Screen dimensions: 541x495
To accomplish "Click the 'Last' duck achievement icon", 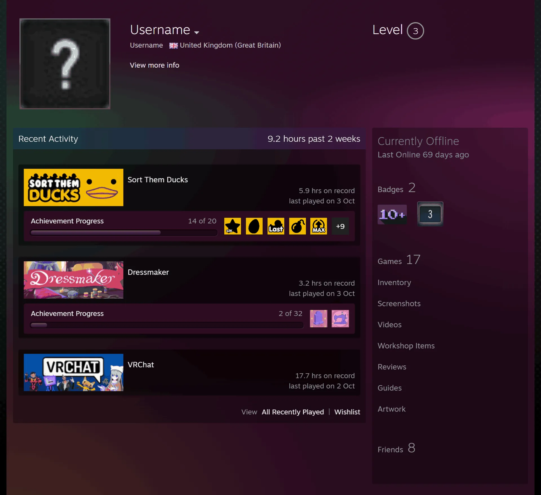I will pyautogui.click(x=276, y=226).
